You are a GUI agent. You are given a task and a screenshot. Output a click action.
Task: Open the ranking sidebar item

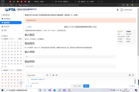pos(4,30)
